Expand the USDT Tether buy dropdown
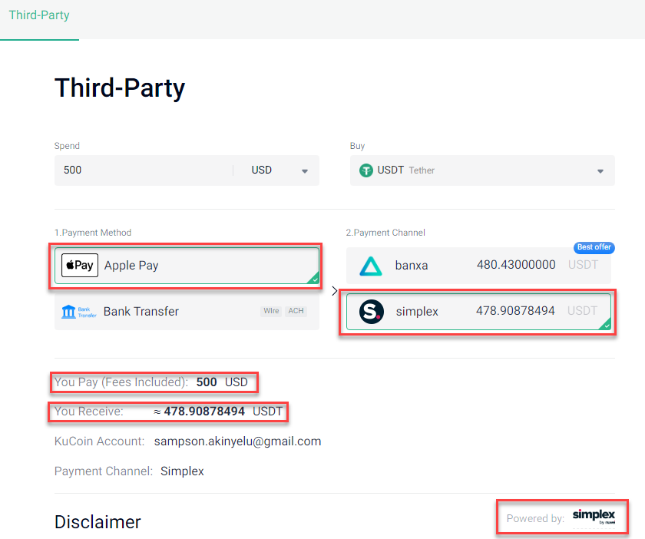The height and width of the screenshot is (539, 645). point(482,170)
